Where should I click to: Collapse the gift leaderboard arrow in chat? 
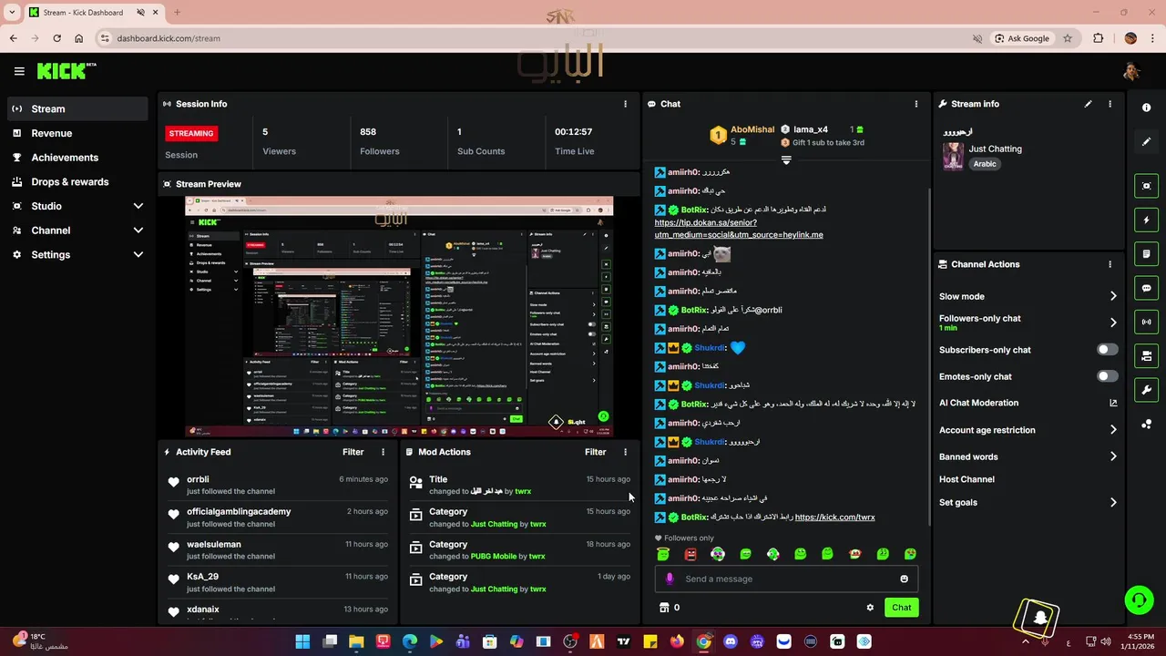click(x=786, y=159)
